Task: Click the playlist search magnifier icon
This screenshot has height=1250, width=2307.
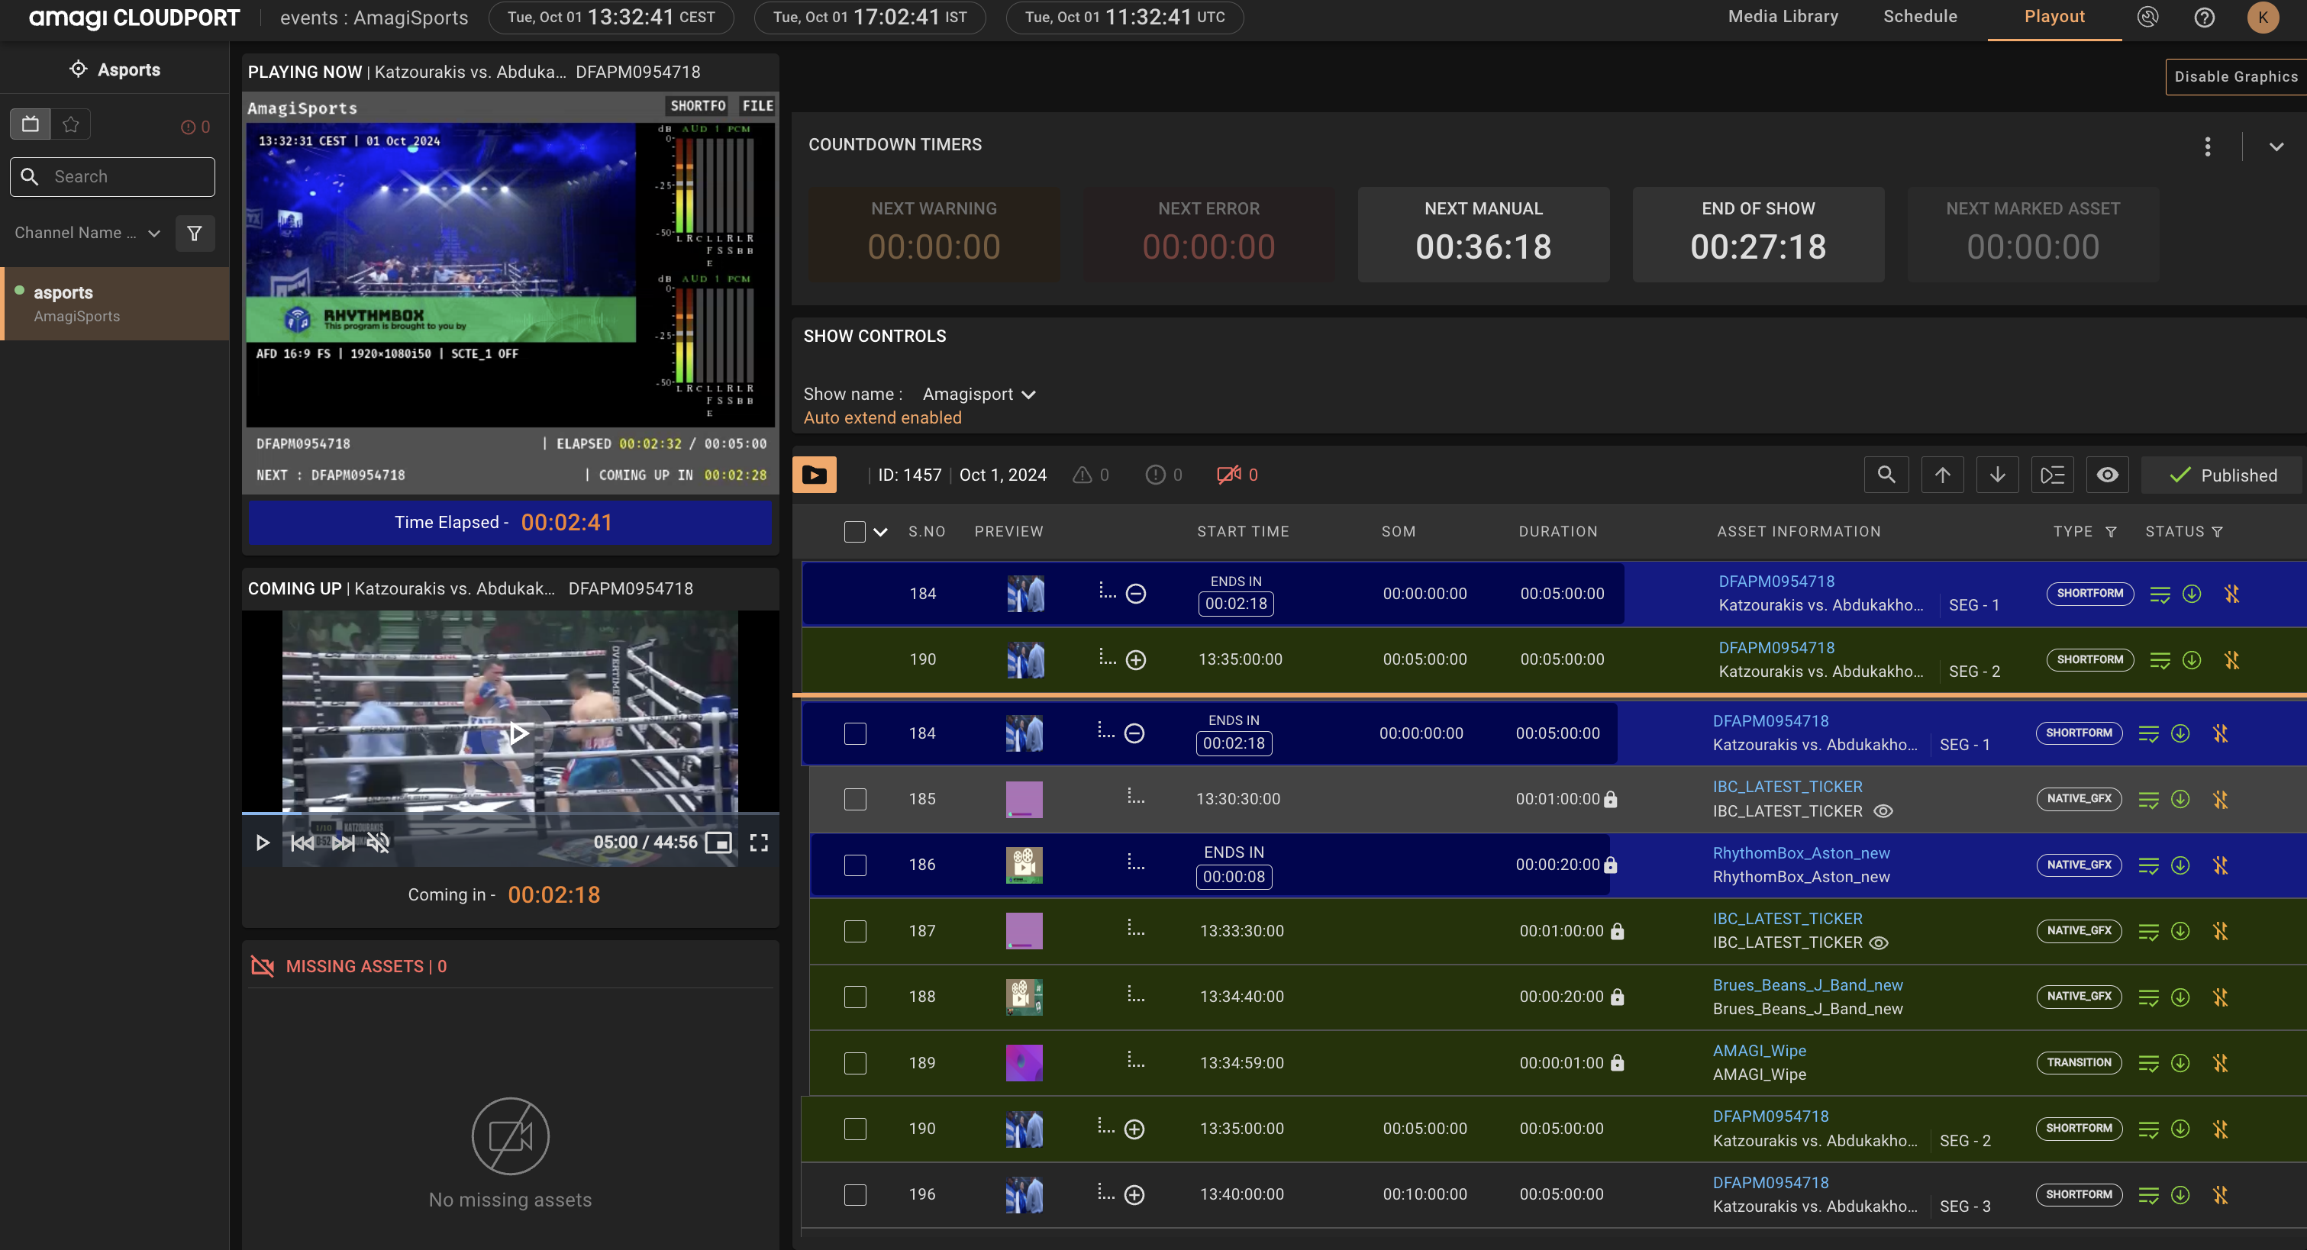Action: click(1886, 475)
